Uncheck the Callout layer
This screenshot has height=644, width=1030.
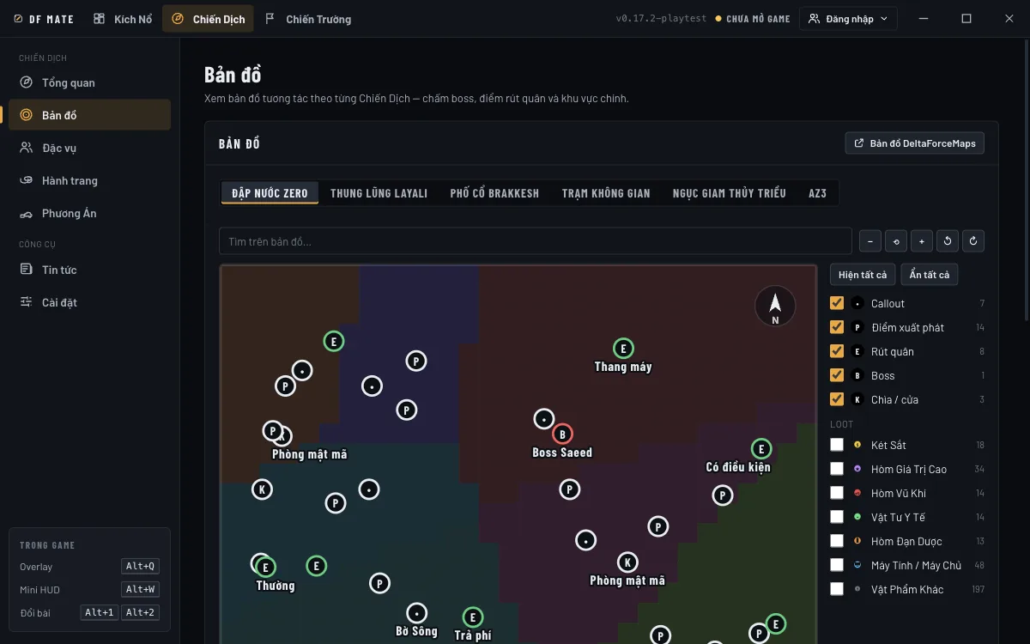(x=837, y=303)
